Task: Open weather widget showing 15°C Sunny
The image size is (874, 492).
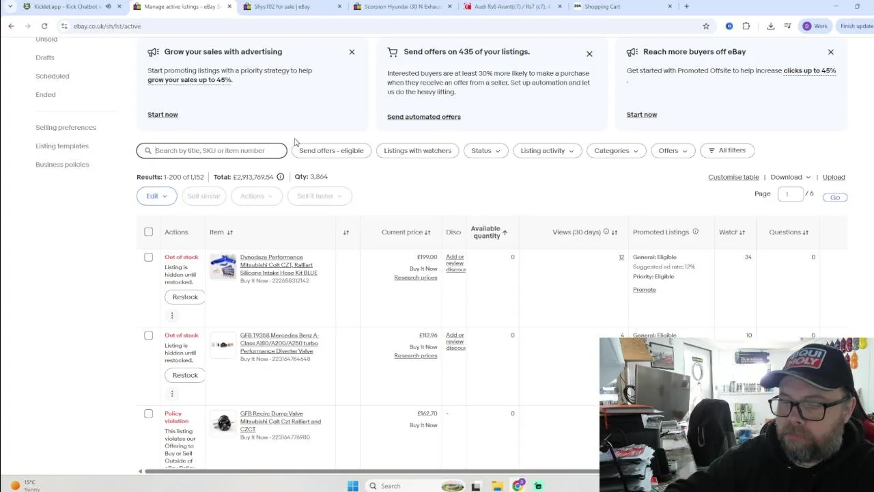Action: coord(24,486)
